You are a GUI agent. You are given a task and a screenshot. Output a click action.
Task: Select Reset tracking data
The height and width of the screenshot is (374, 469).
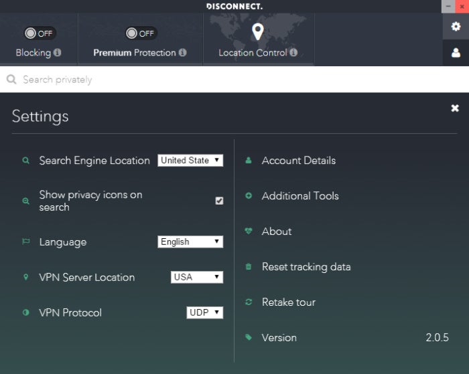click(306, 266)
